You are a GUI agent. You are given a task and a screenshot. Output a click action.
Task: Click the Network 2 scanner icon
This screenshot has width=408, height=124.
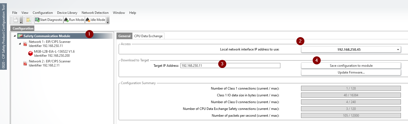(25, 63)
